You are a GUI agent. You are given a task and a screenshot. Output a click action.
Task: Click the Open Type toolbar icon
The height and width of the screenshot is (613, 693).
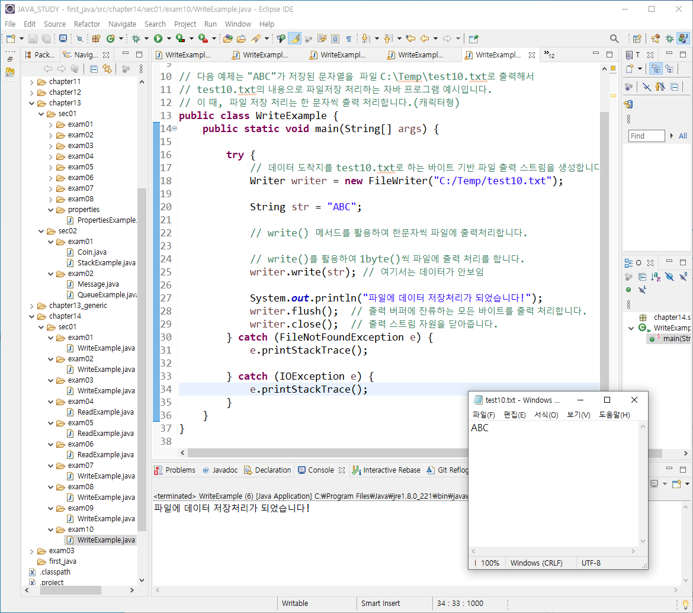click(227, 39)
